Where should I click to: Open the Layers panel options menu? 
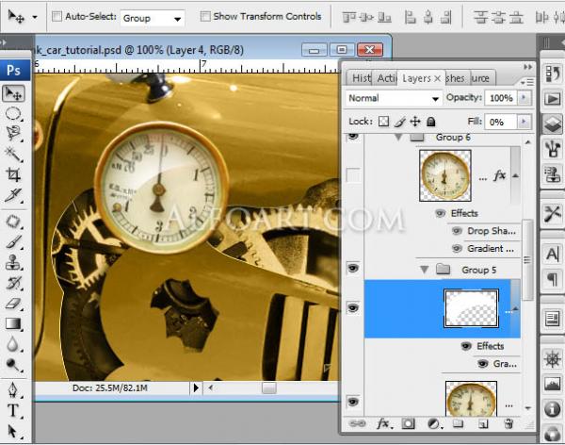point(527,83)
